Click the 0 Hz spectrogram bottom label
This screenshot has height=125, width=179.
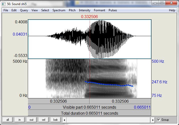[23, 95]
